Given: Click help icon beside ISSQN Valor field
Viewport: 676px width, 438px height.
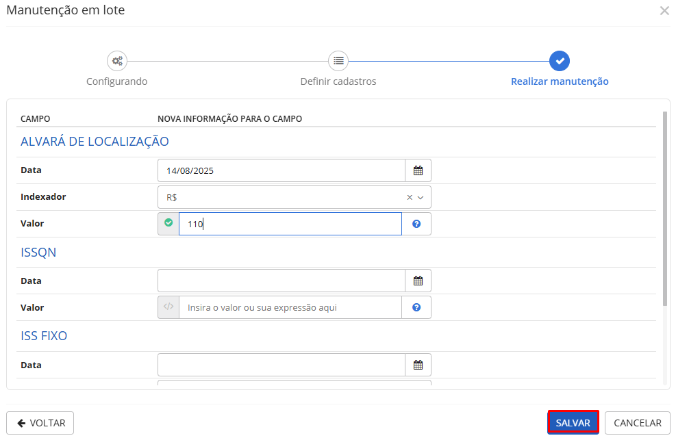Looking at the screenshot, I should (x=416, y=307).
